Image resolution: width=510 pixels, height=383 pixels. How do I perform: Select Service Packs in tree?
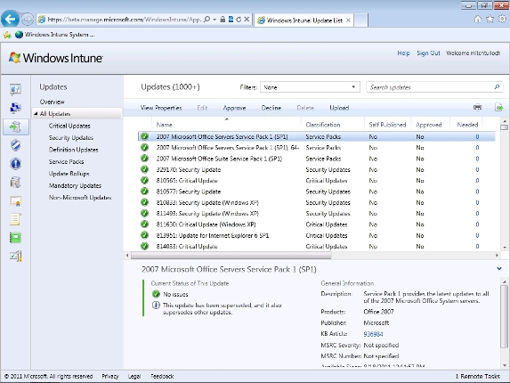point(67,162)
